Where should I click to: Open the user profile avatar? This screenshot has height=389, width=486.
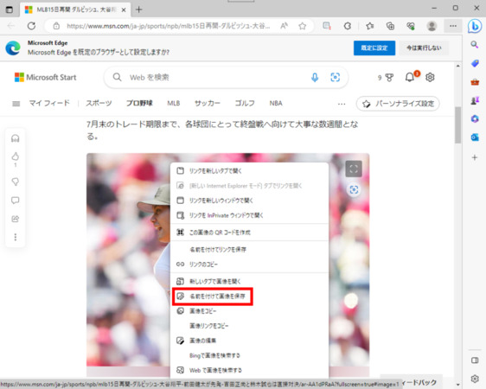[432, 26]
